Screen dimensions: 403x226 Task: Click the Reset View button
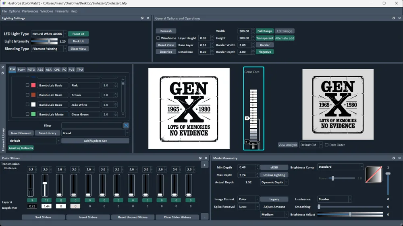click(x=166, y=45)
